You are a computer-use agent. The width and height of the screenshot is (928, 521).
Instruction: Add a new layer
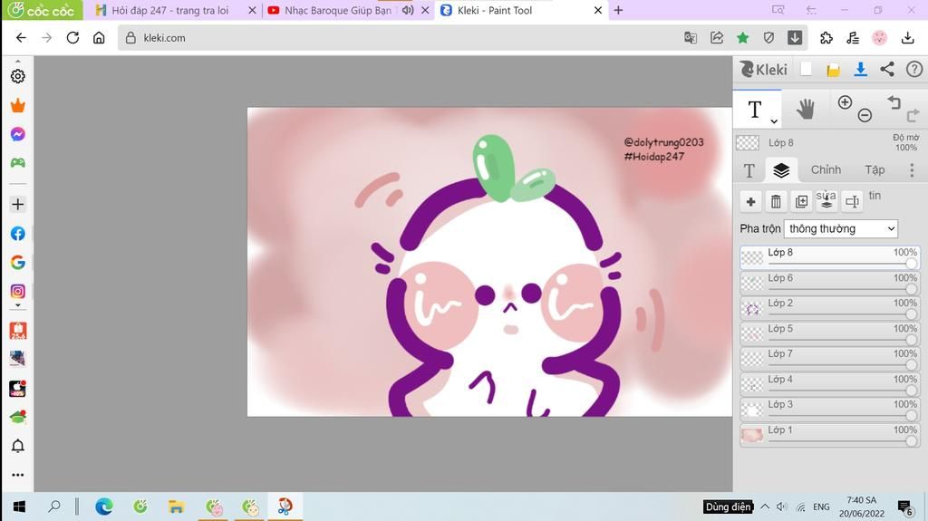tap(750, 202)
